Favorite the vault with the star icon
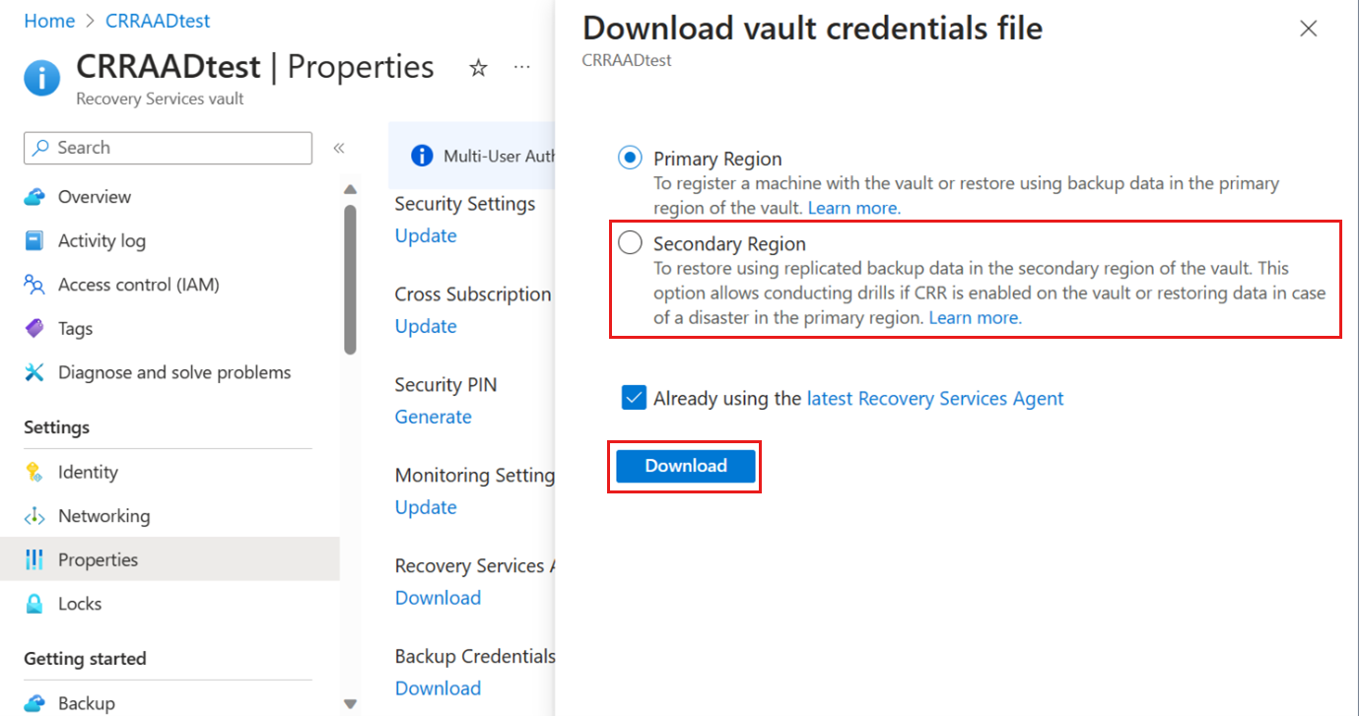The height and width of the screenshot is (716, 1359). point(478,68)
